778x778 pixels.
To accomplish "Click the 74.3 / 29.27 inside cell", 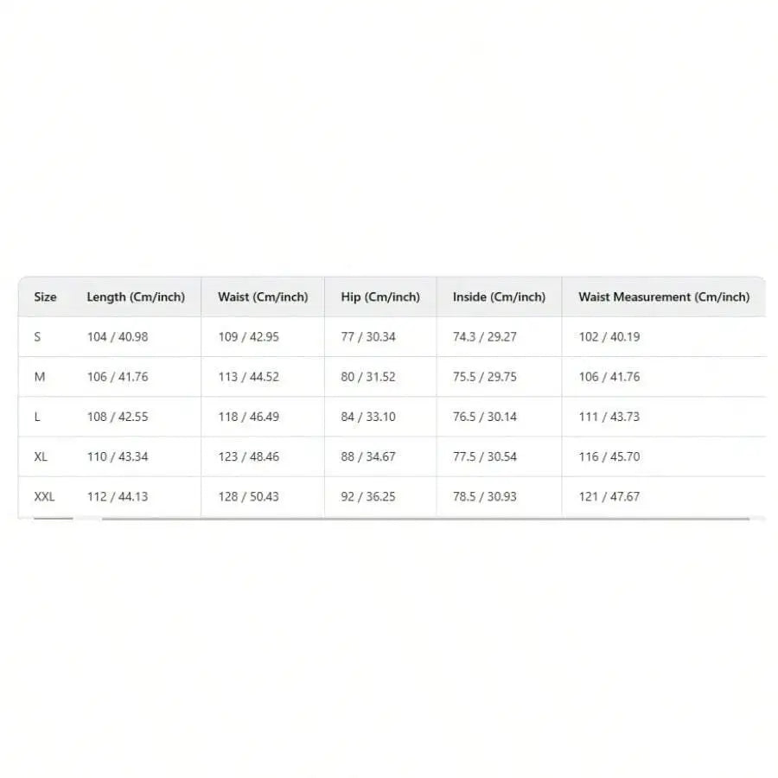I will click(x=485, y=337).
